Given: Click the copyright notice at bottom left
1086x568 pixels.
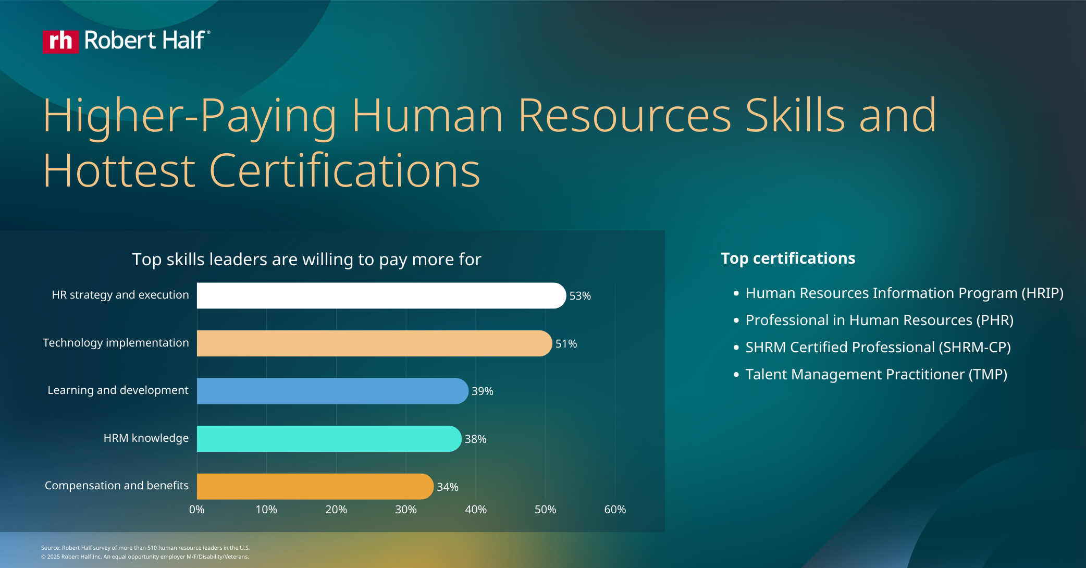Looking at the screenshot, I should pos(145,557).
